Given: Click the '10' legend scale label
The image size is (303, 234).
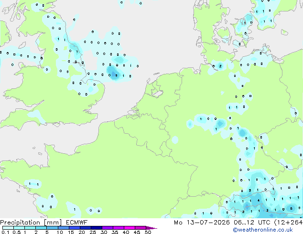Looking at the screenshot, I should (x=60, y=232).
